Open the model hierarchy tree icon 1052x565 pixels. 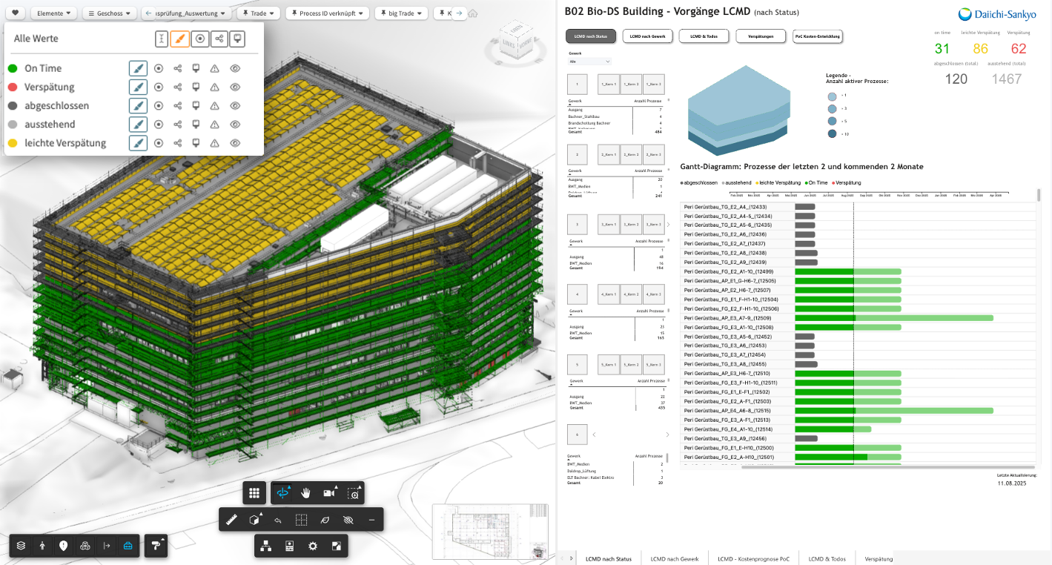pos(265,546)
